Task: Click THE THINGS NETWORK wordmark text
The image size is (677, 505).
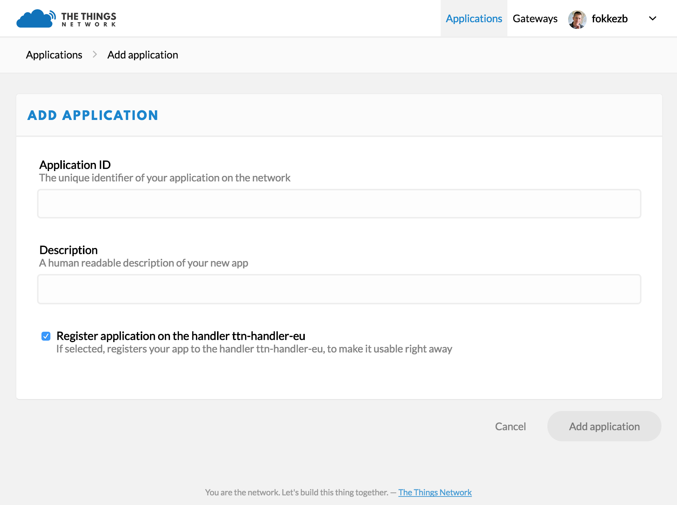Action: (89, 19)
